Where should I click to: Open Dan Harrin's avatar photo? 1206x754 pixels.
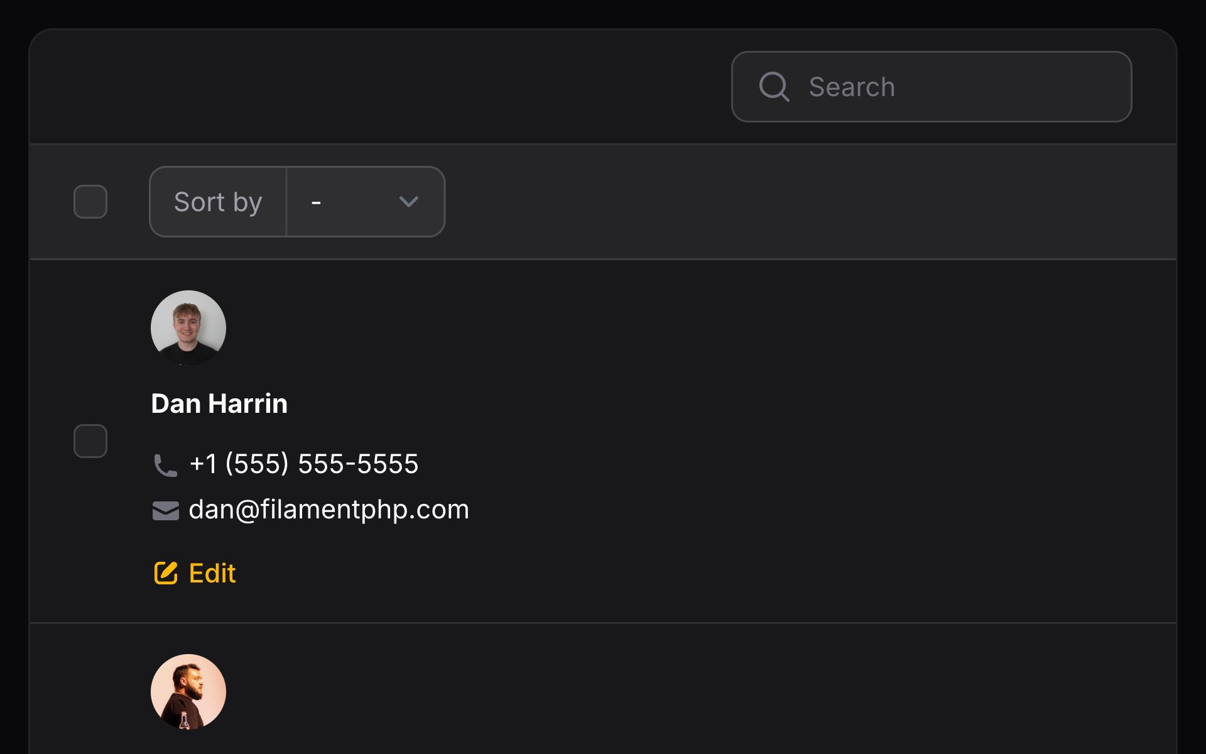pyautogui.click(x=188, y=328)
